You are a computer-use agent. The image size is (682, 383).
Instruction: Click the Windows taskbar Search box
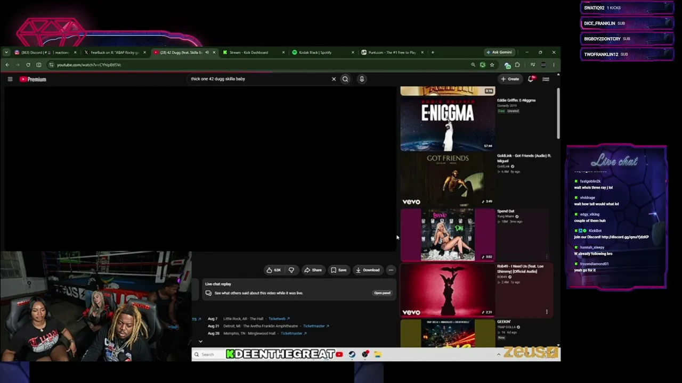coord(208,355)
